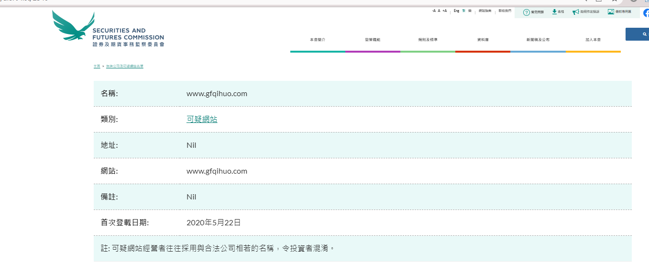Click the 可疑網站 category link
Viewport: 649px width, 276px height.
click(x=202, y=120)
